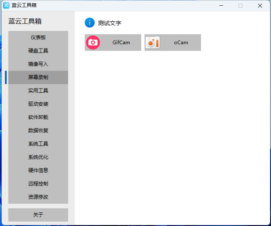Click the oCam orange recorder icon
Screen dimensions: 271x226
[x=153, y=43]
